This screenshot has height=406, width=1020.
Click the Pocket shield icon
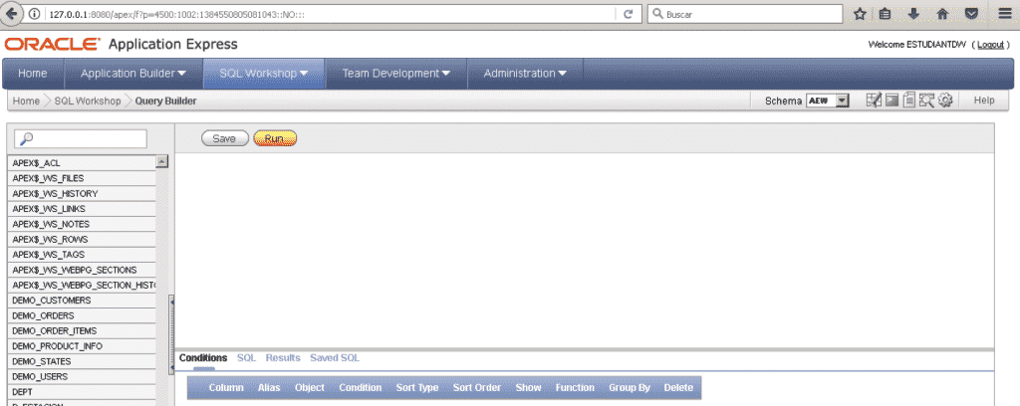coord(970,14)
